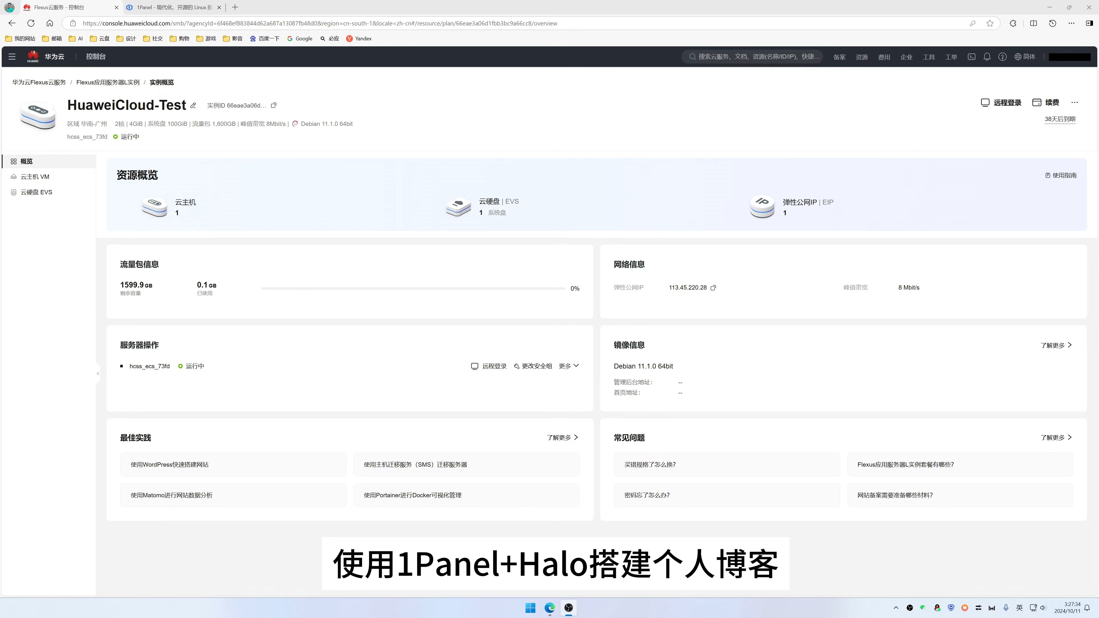The height and width of the screenshot is (618, 1099).
Task: Open the Windows Start menu
Action: tap(530, 608)
